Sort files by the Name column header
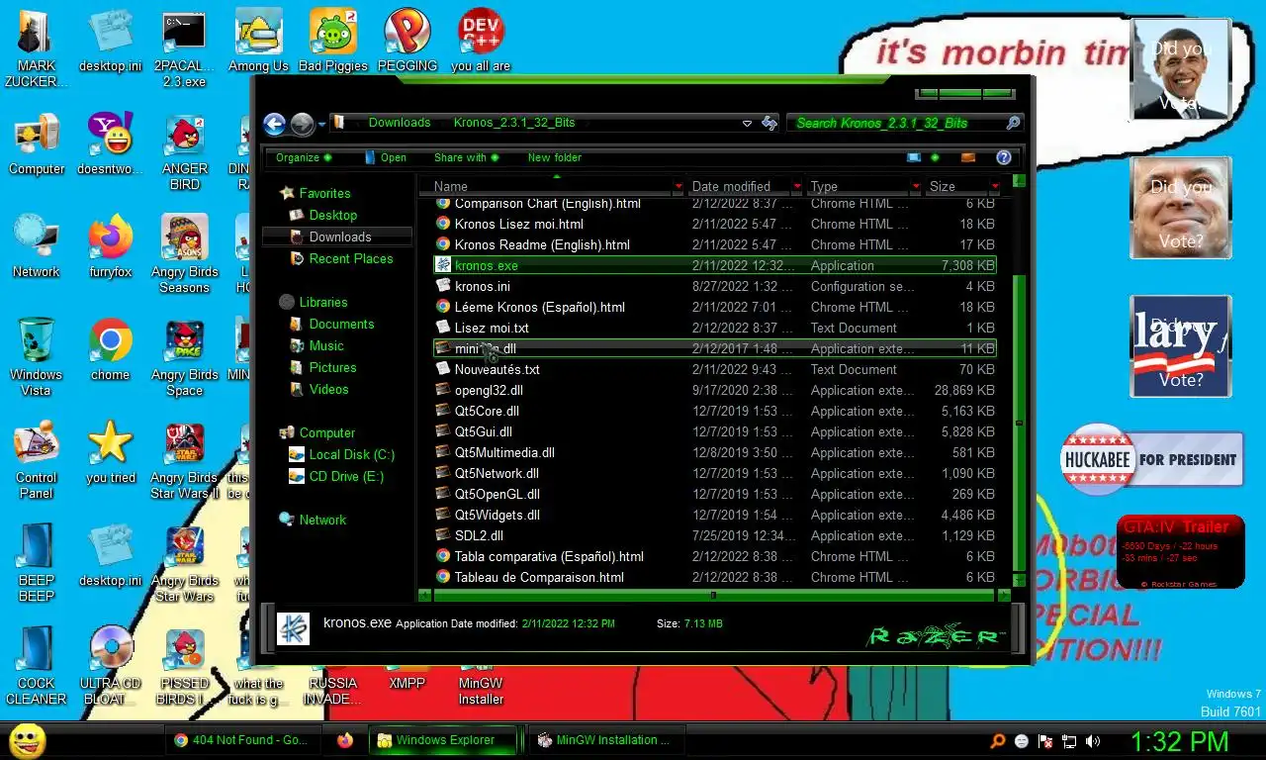This screenshot has height=760, width=1266. (549, 186)
